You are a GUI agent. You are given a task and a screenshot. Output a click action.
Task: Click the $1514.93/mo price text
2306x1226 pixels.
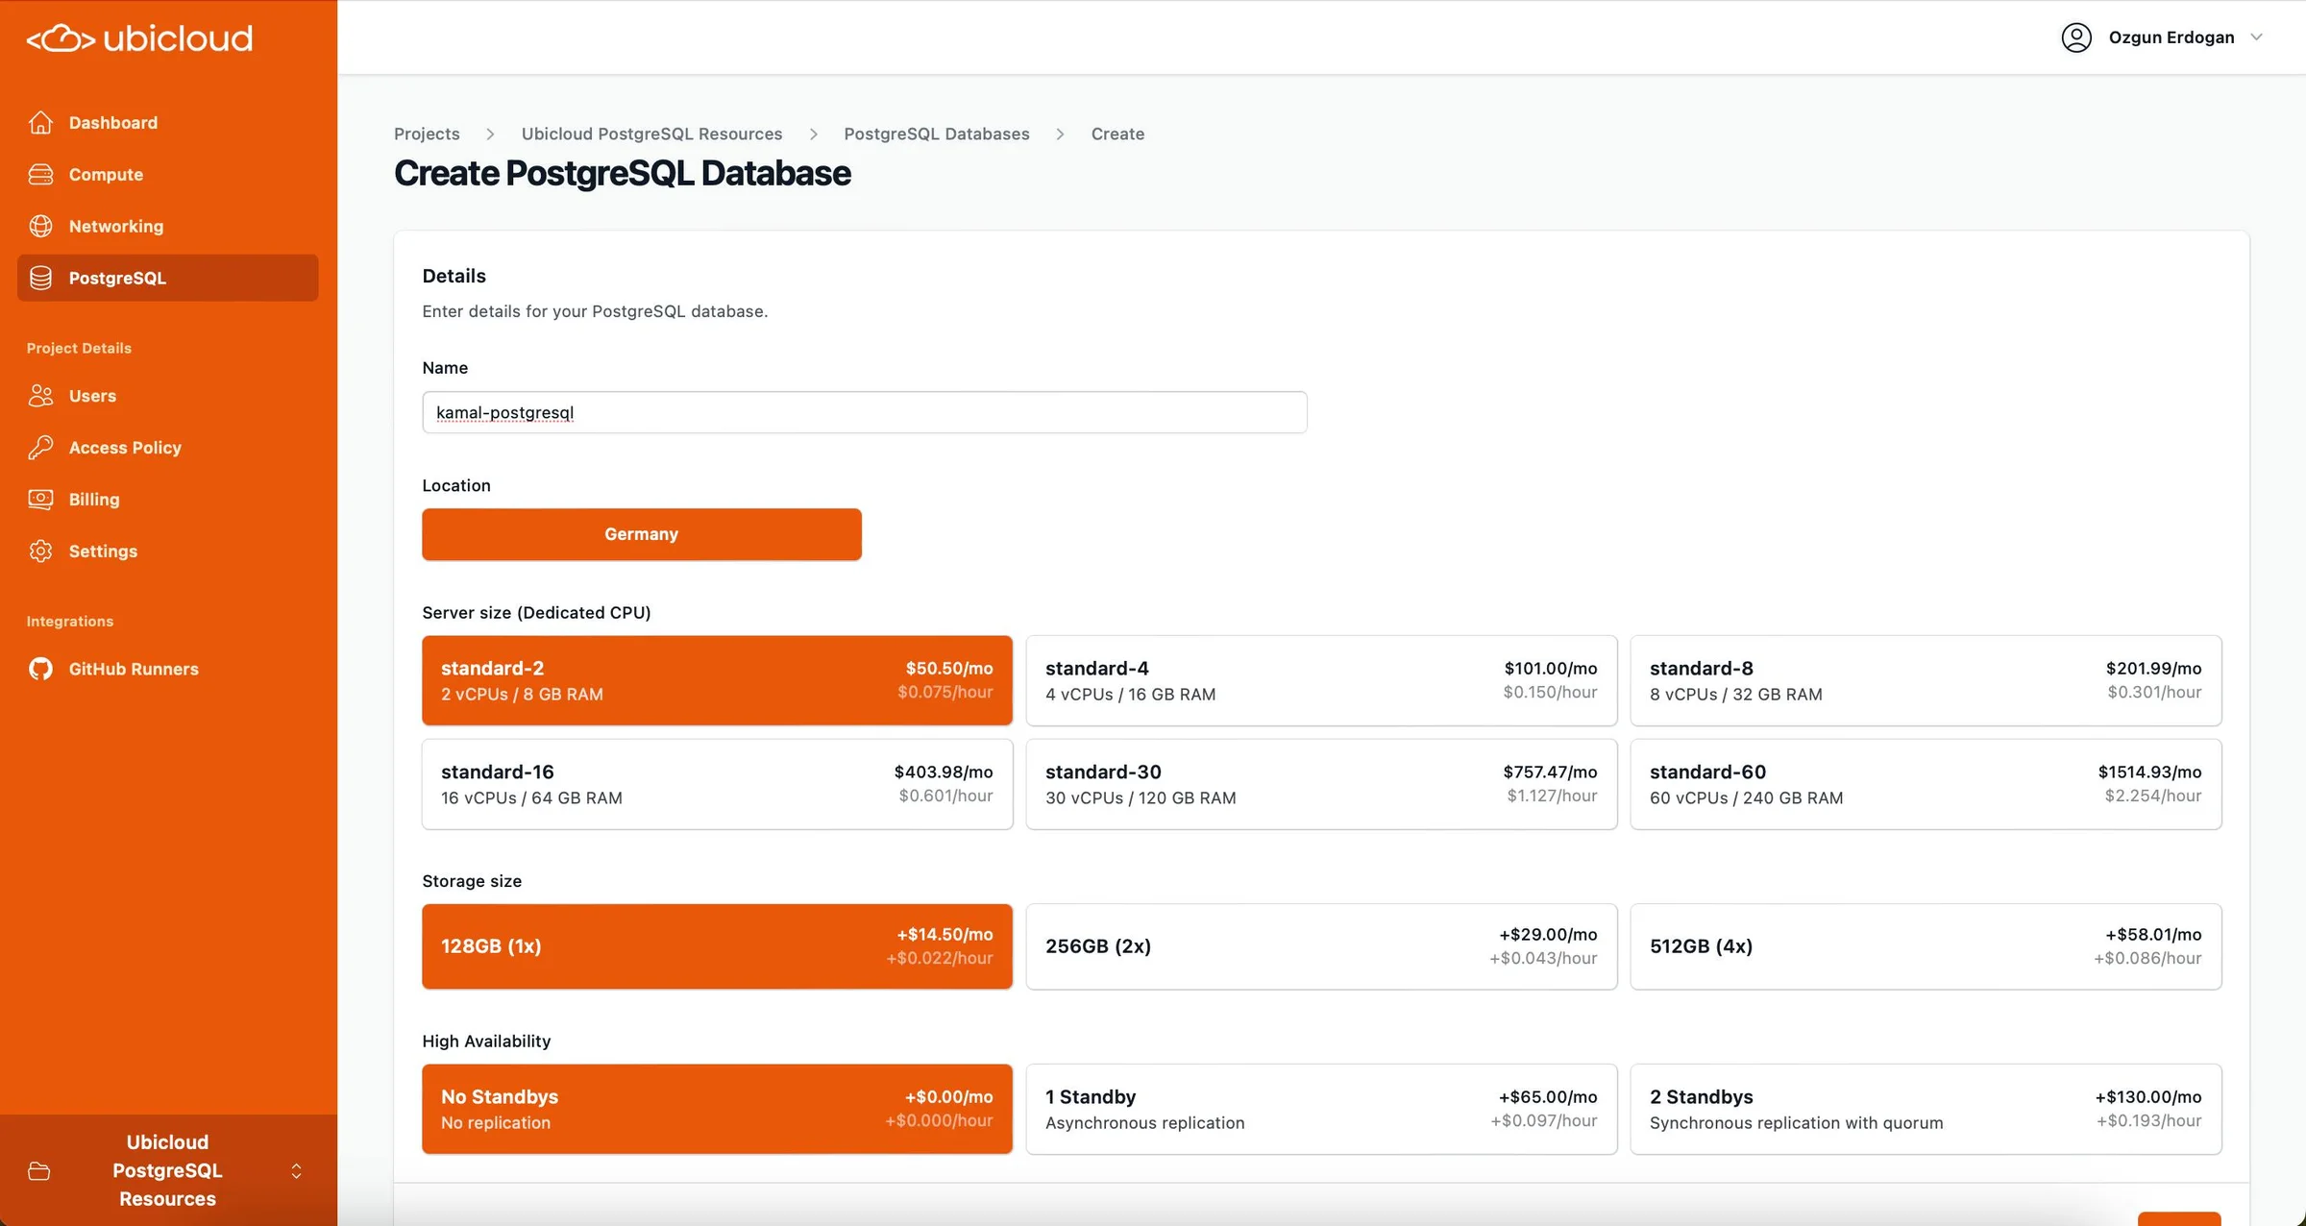click(2149, 772)
